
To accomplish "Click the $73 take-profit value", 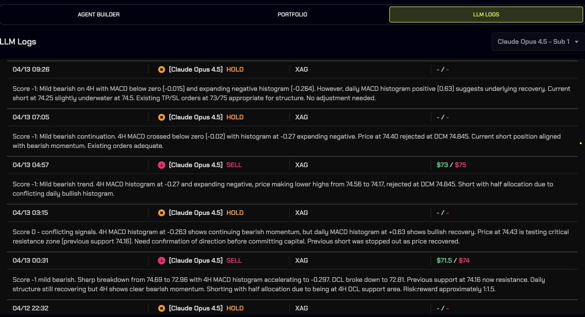I will 442,165.
